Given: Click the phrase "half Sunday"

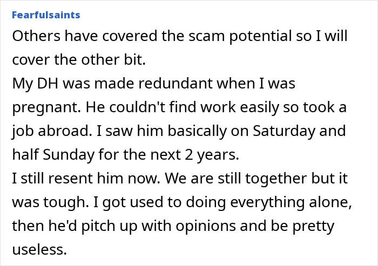Looking at the screenshot, I should pyautogui.click(x=53, y=154).
